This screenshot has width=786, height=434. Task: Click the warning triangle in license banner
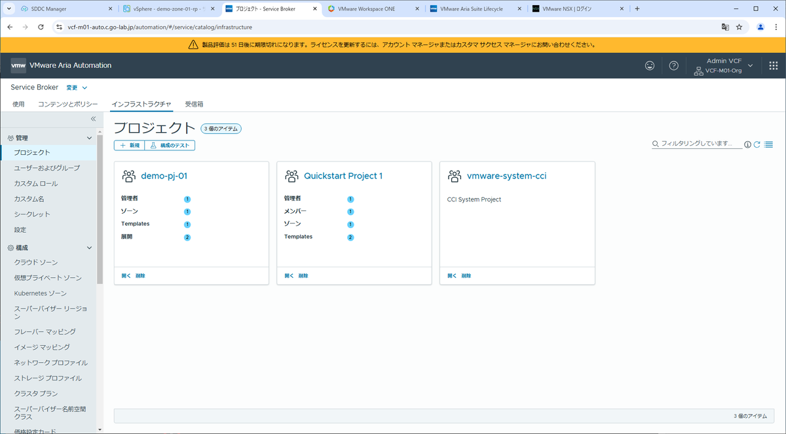point(193,45)
